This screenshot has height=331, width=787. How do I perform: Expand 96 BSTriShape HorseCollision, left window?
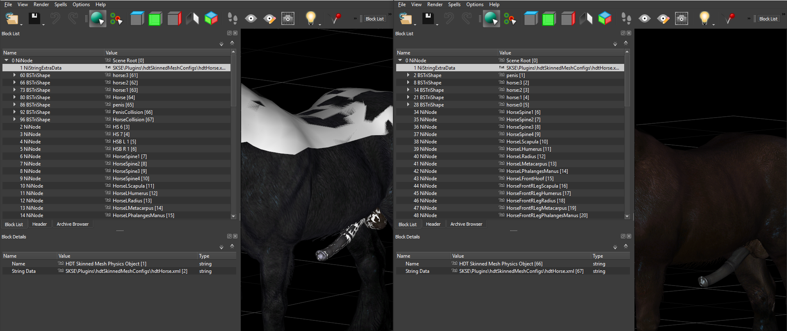point(14,119)
